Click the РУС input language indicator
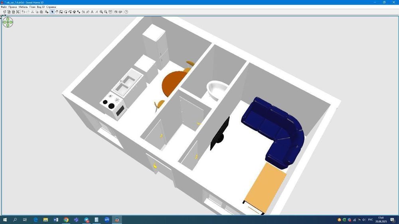 (370, 220)
